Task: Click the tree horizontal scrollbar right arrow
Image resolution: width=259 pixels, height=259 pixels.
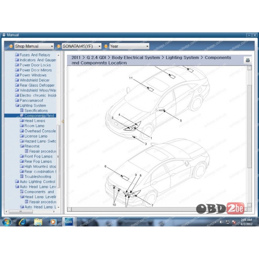Action: click(54, 212)
